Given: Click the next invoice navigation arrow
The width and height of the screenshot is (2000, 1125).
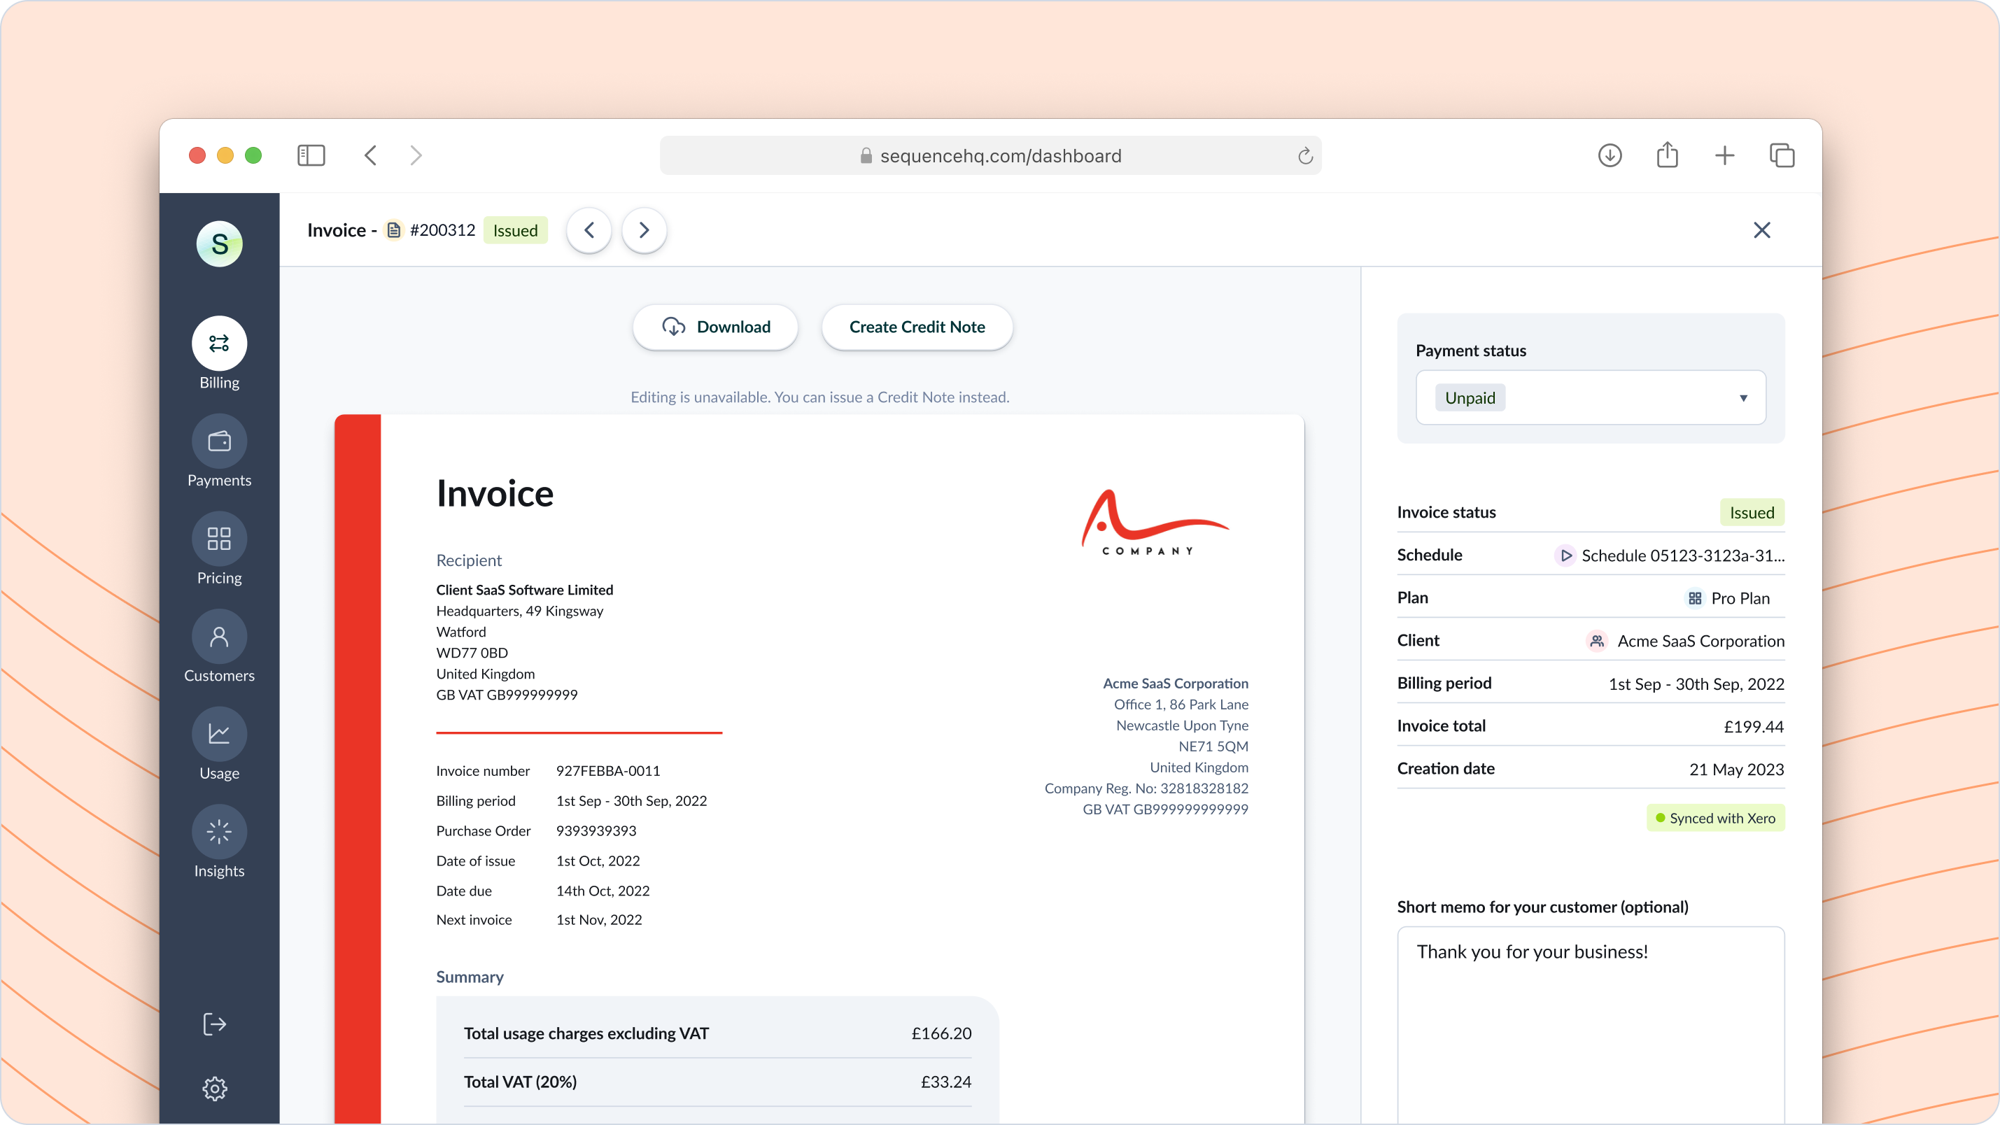Looking at the screenshot, I should 645,229.
